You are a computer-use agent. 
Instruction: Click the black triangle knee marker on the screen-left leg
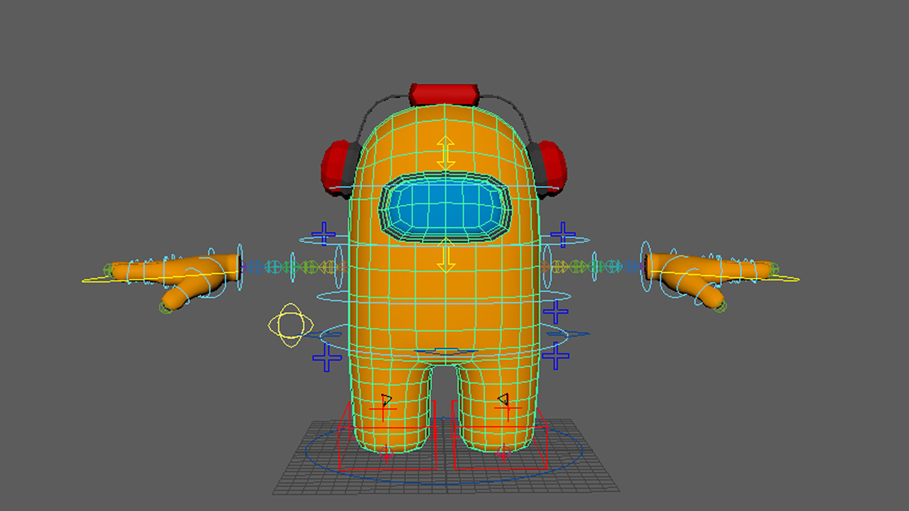[386, 400]
